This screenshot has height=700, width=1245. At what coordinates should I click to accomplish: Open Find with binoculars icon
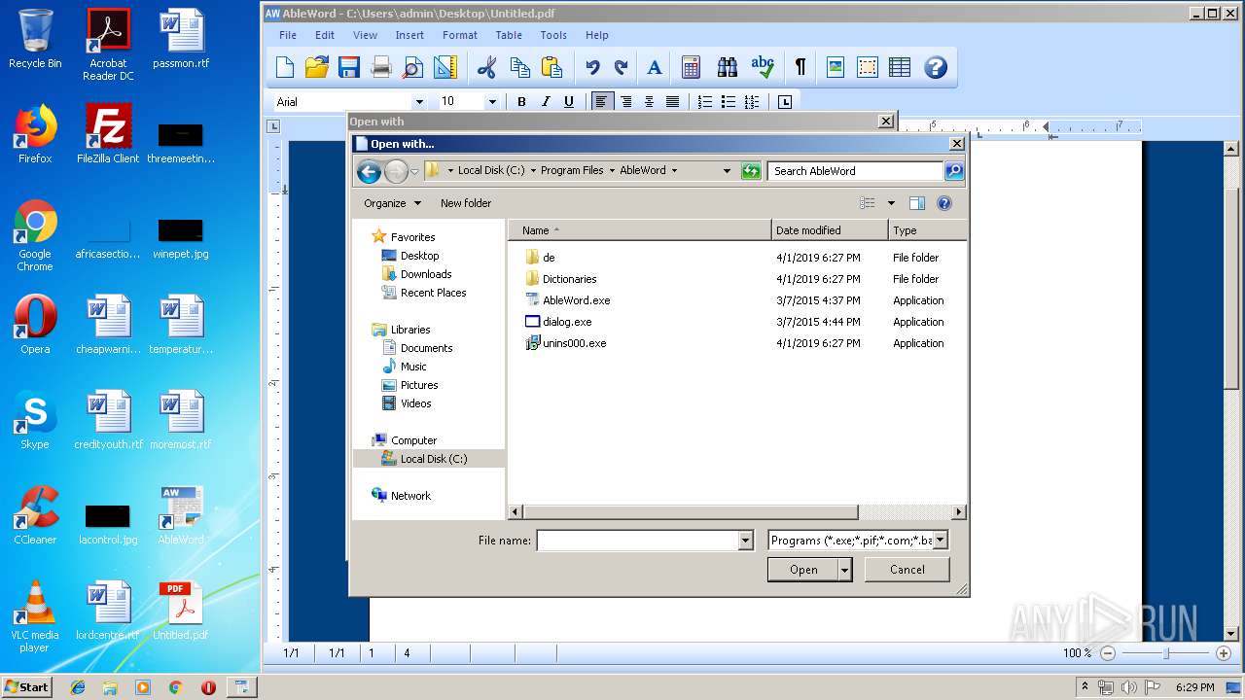coord(728,67)
